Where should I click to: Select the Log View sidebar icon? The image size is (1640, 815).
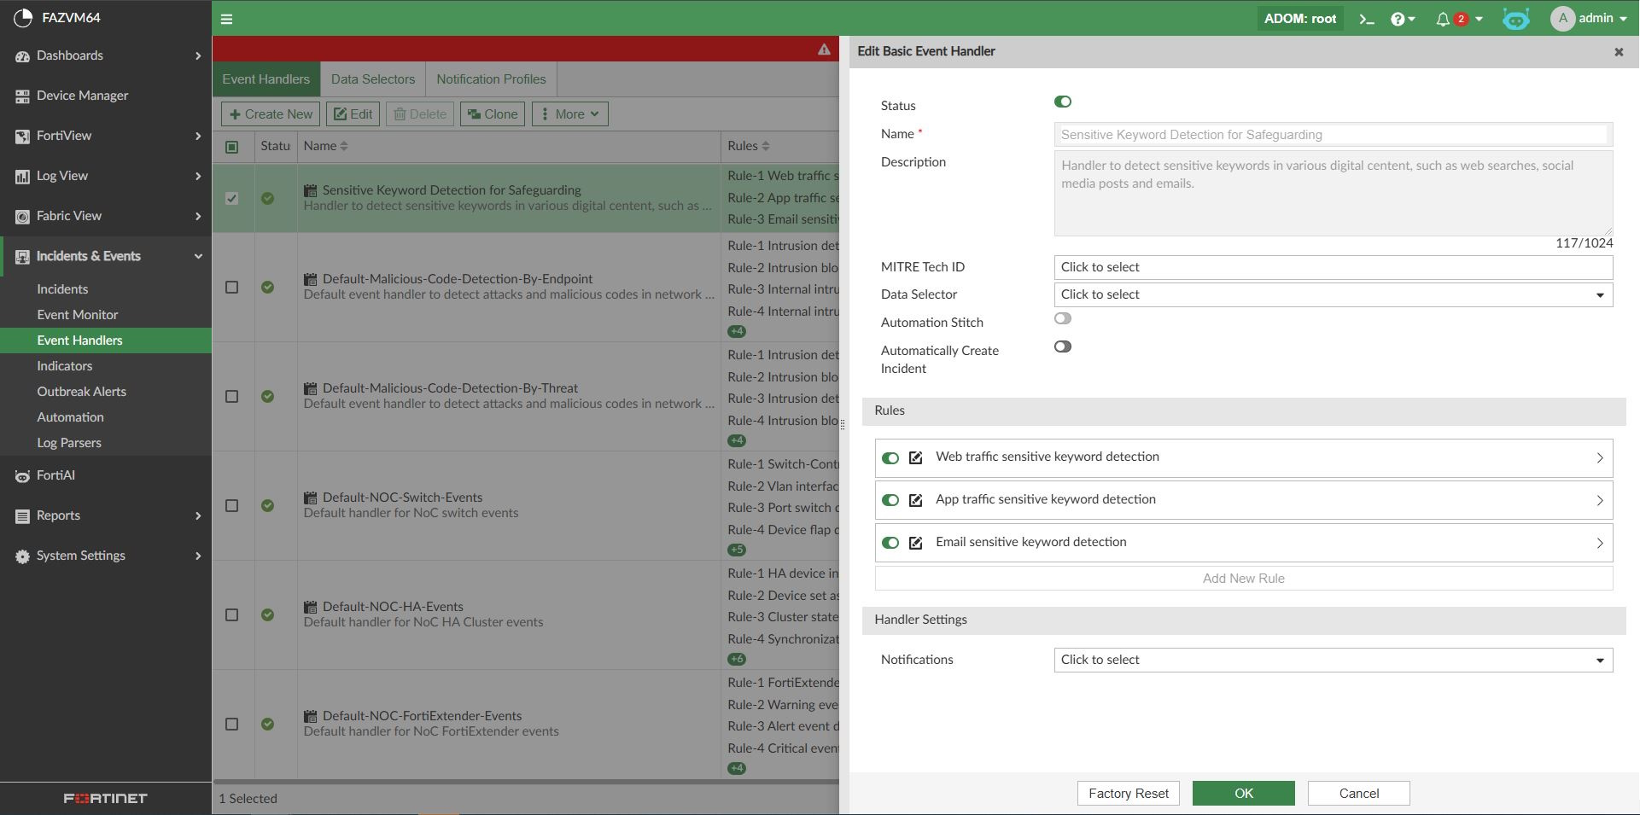click(x=21, y=176)
